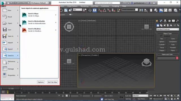Toggle the Set Key animation mode

tap(128, 99)
